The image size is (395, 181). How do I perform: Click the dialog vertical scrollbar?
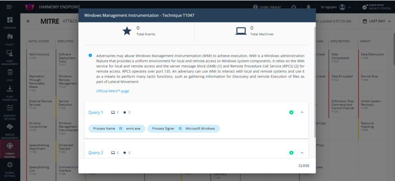[x=315, y=82]
